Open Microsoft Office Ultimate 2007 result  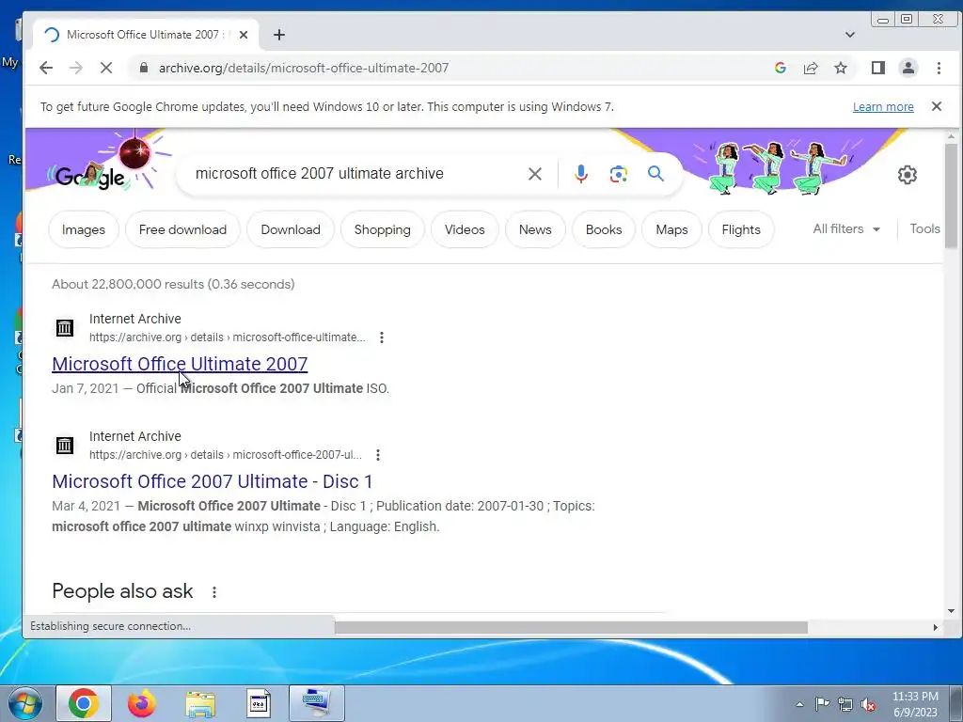180,364
